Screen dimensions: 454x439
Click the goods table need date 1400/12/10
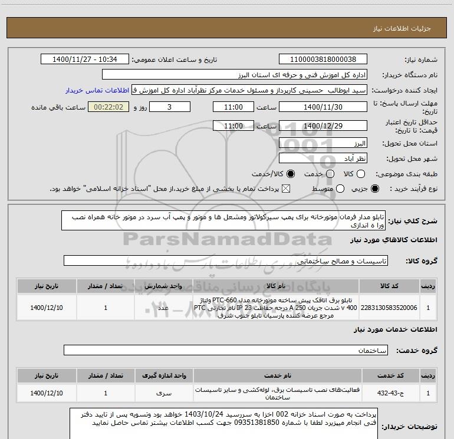(x=47, y=308)
